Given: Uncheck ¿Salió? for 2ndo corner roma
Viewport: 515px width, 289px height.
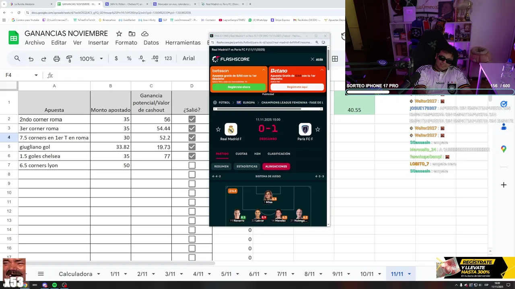Looking at the screenshot, I should point(192,119).
